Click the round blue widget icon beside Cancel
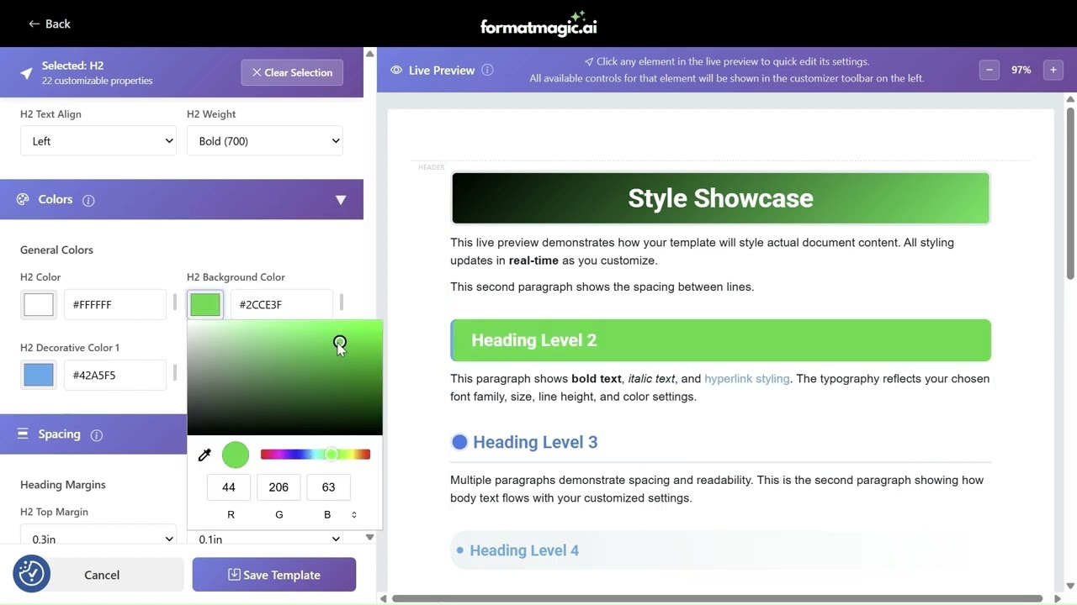 (31, 574)
